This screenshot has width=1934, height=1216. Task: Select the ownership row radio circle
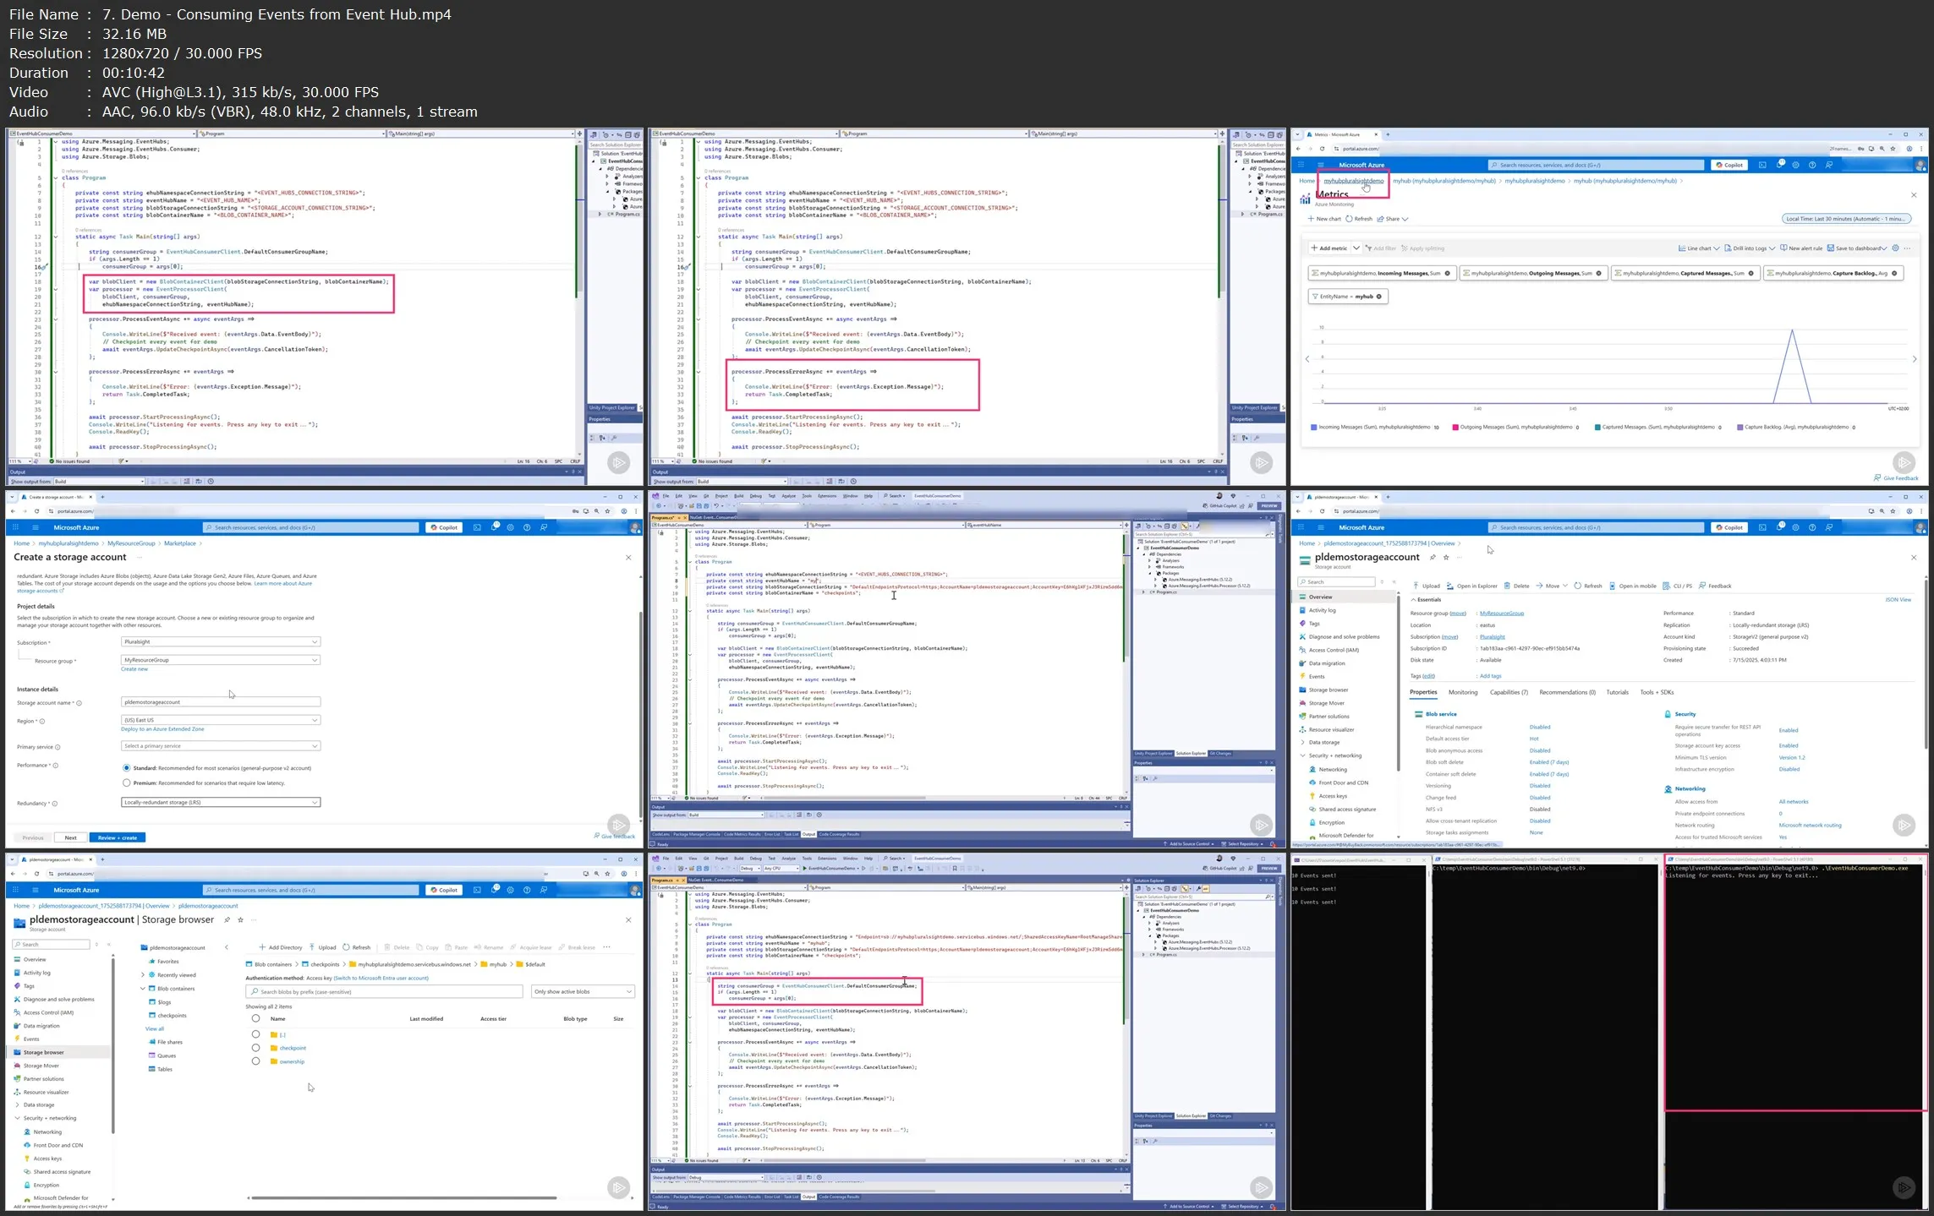255,1061
